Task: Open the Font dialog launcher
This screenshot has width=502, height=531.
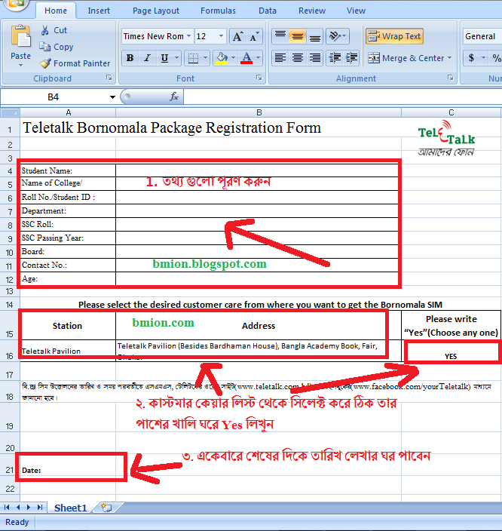Action: click(x=259, y=78)
